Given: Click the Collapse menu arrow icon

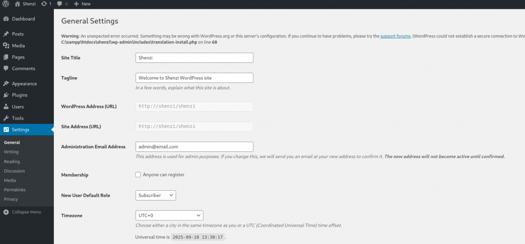Looking at the screenshot, I should pyautogui.click(x=6, y=212).
